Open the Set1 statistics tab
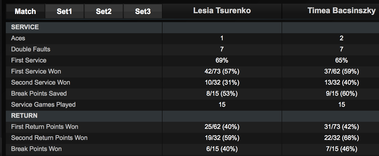 pos(64,11)
